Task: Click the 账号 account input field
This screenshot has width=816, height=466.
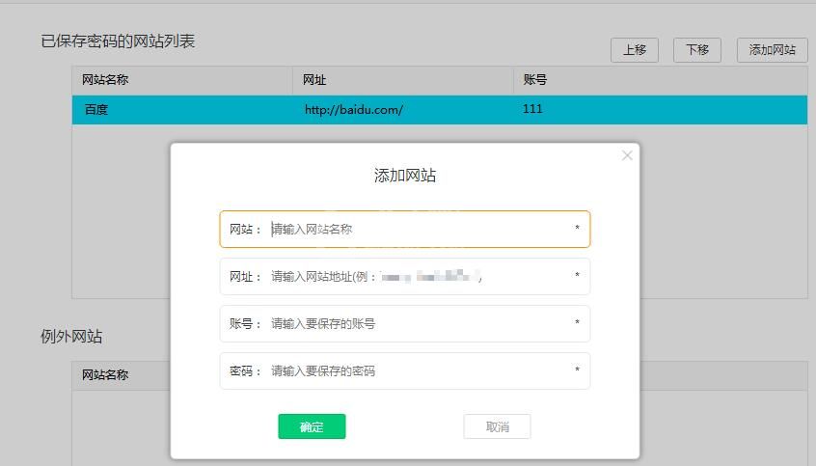Action: (x=405, y=324)
